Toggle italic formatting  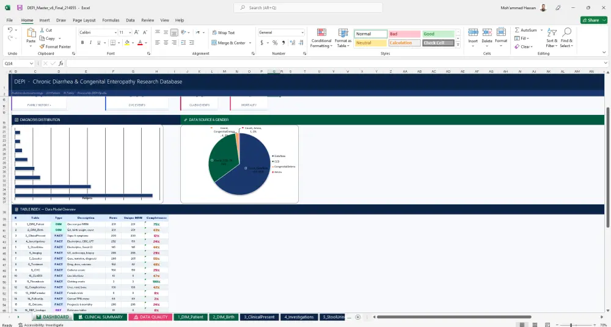click(x=90, y=43)
